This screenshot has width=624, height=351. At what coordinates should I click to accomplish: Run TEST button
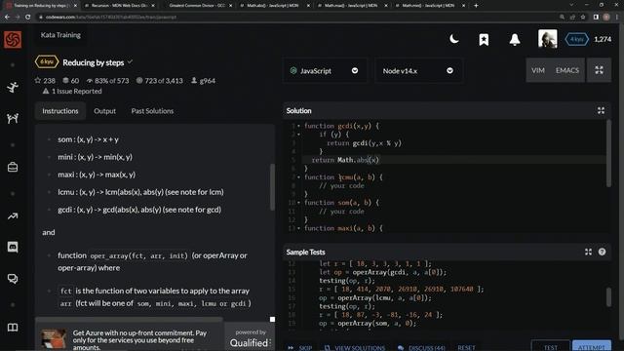tap(550, 347)
